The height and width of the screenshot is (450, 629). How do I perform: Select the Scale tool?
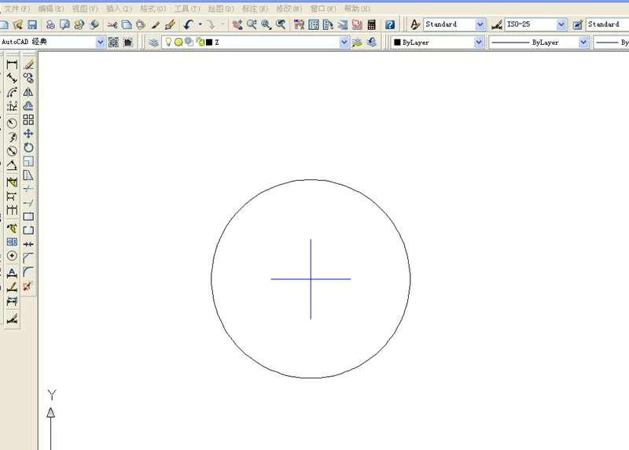click(28, 161)
